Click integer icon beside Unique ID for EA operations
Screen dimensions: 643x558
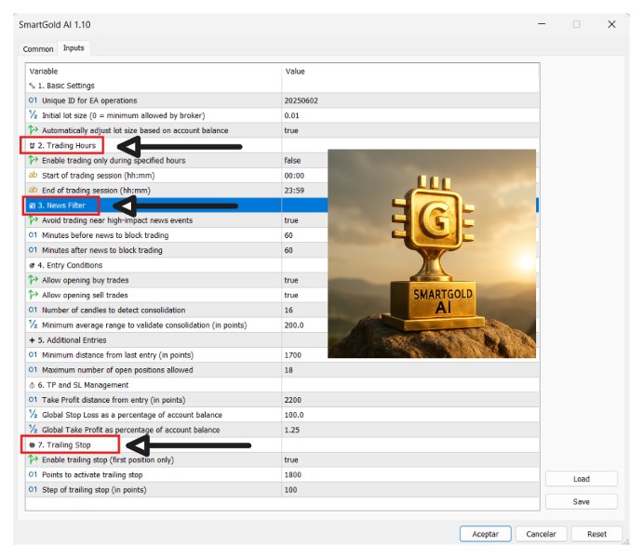33,100
